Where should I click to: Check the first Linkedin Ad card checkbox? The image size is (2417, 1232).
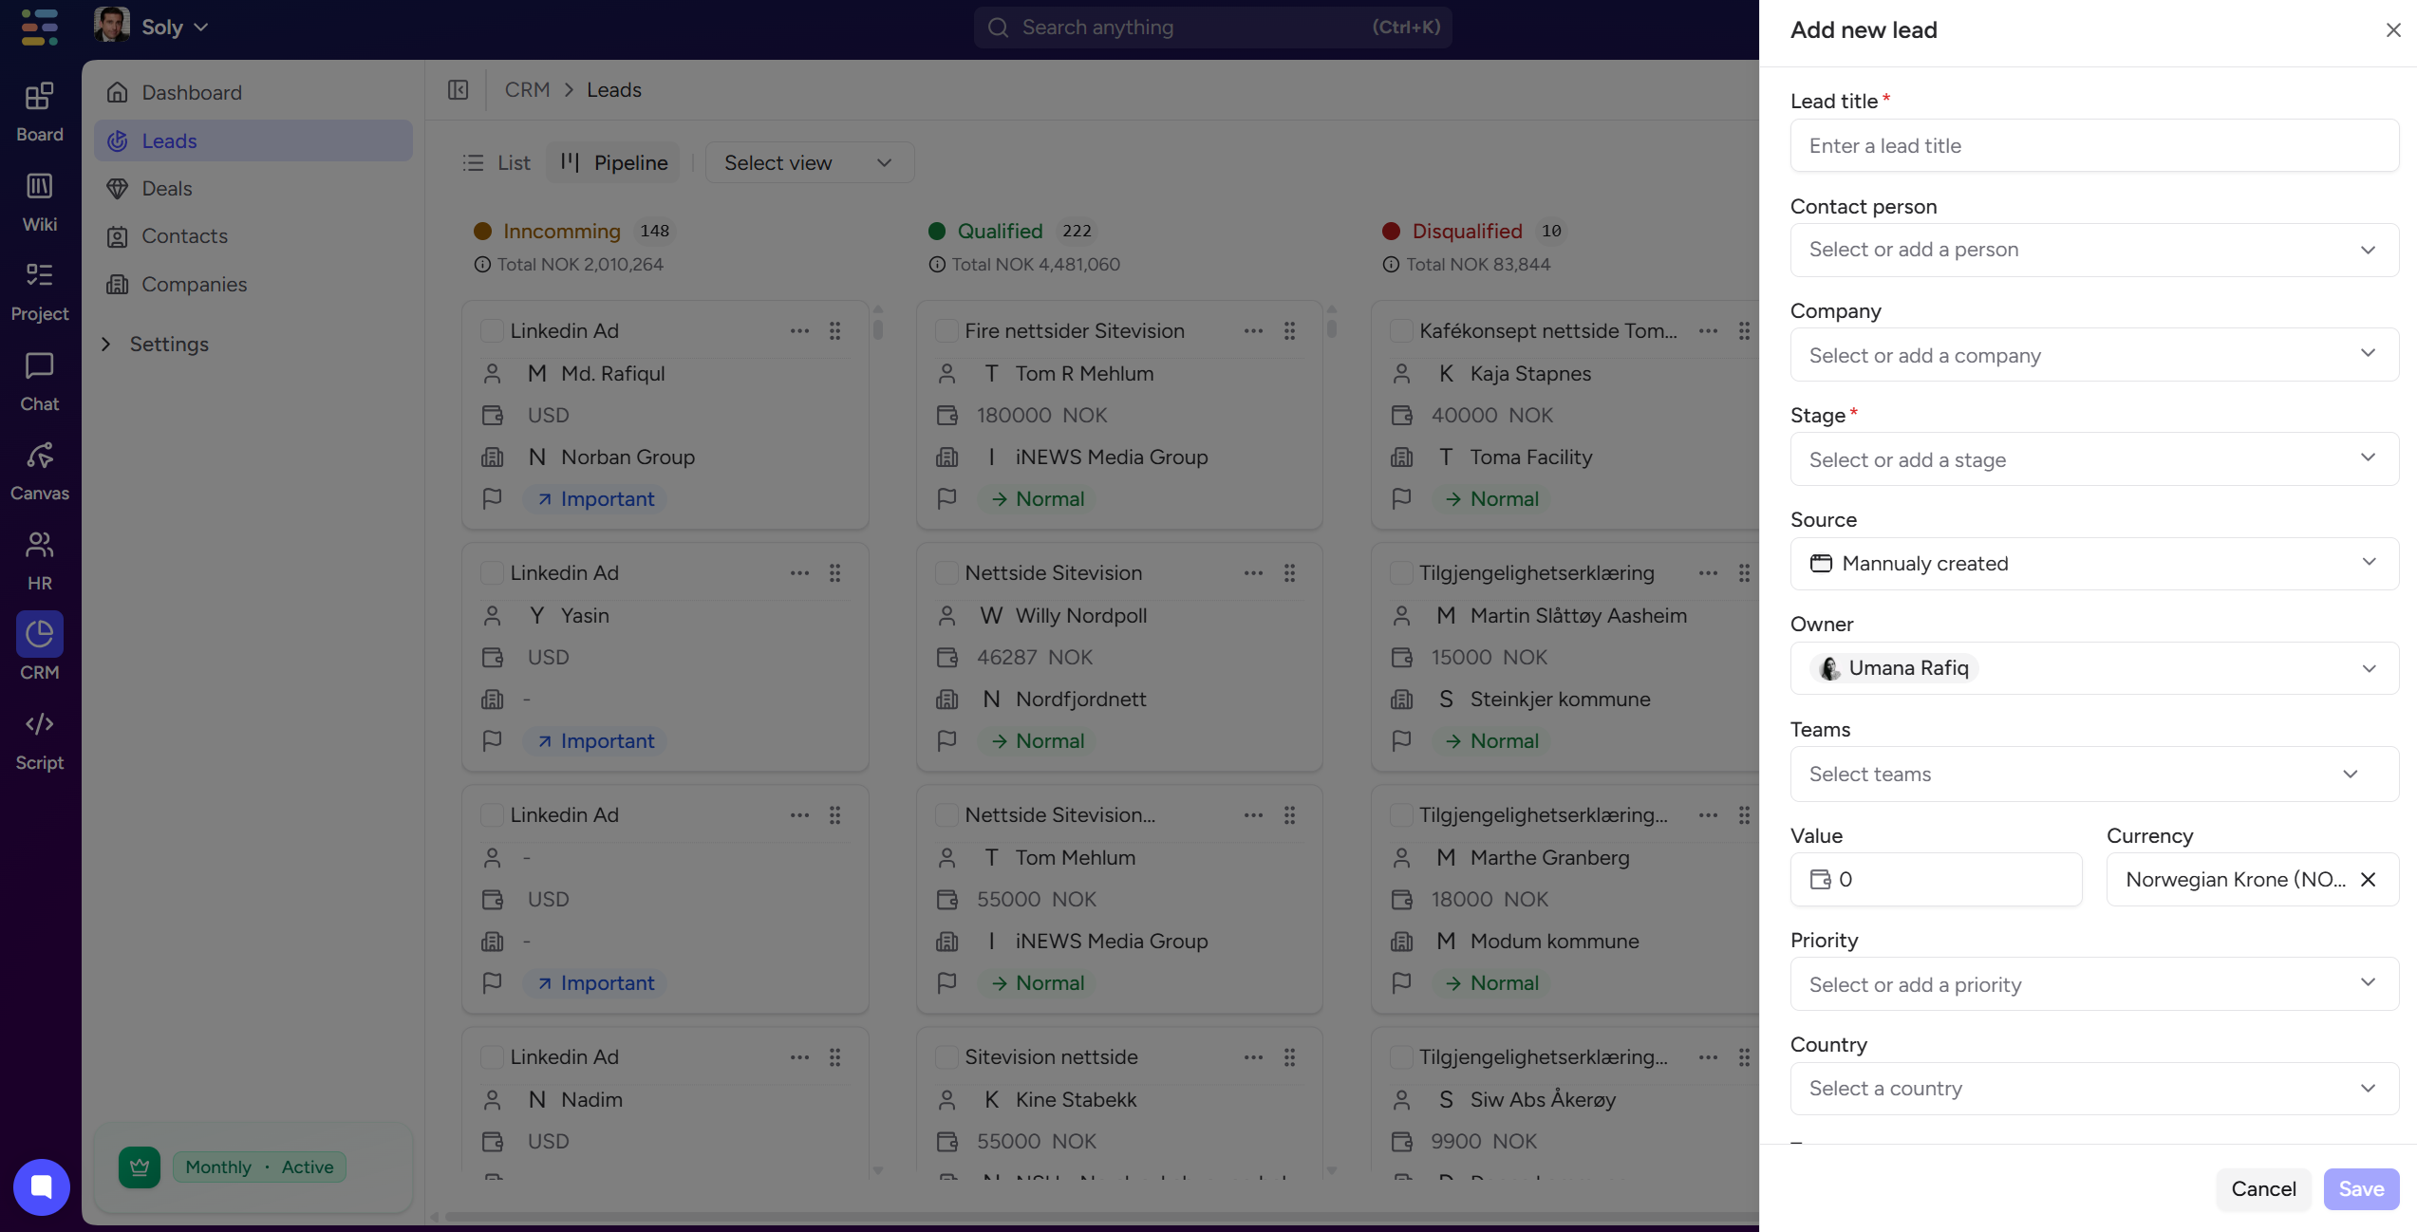[492, 331]
